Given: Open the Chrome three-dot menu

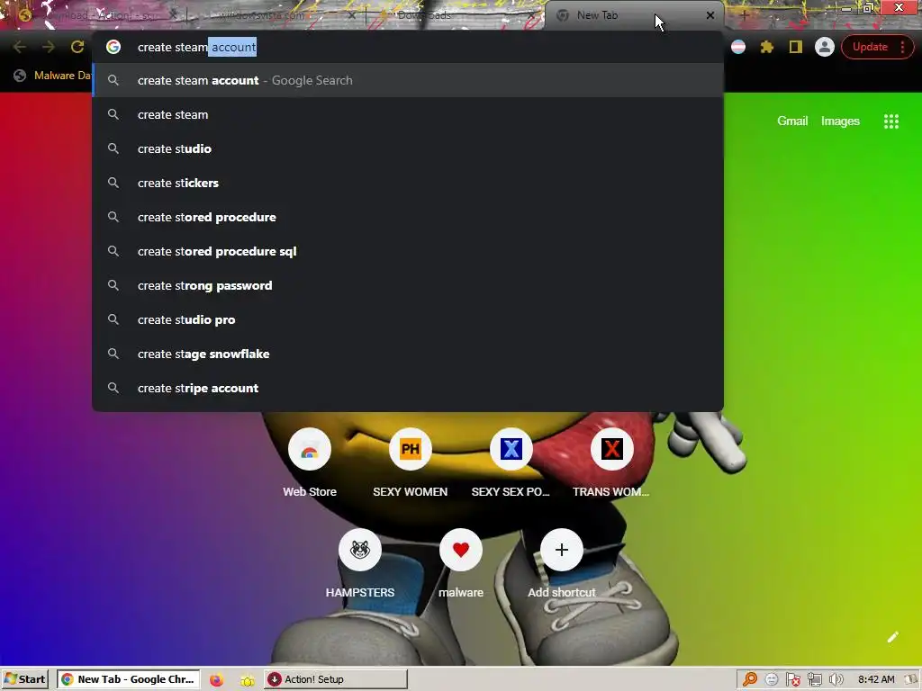Looking at the screenshot, I should click(902, 47).
